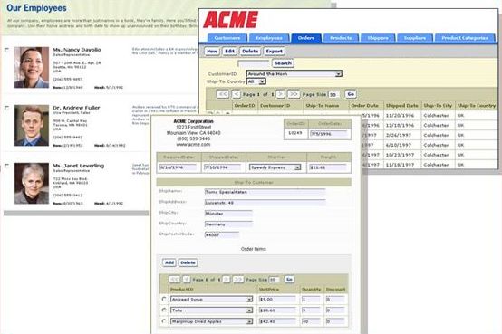Image resolution: width=502 pixels, height=334 pixels.
Task: Click www.acme.com in order form header
Action: click(x=193, y=145)
